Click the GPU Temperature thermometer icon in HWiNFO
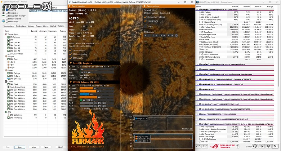281x151 pixels. [x=200, y=126]
